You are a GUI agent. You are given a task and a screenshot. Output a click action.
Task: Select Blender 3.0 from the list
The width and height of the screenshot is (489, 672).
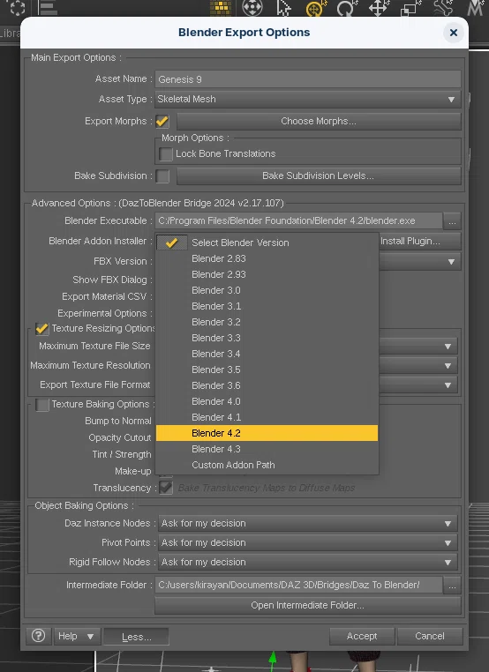point(267,290)
